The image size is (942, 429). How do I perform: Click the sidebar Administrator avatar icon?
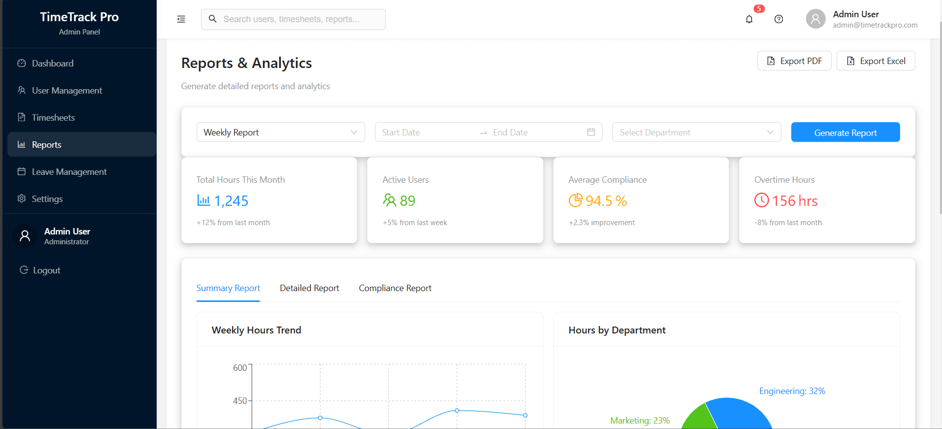coord(25,236)
